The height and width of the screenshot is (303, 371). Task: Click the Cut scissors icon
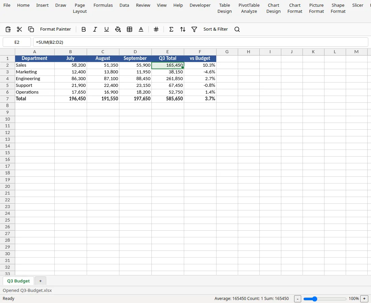point(20,29)
